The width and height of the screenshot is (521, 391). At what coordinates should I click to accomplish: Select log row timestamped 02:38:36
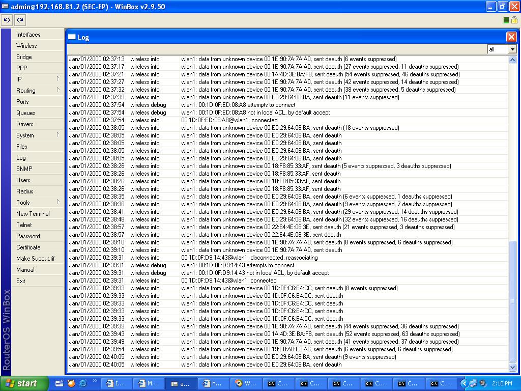coord(288,205)
